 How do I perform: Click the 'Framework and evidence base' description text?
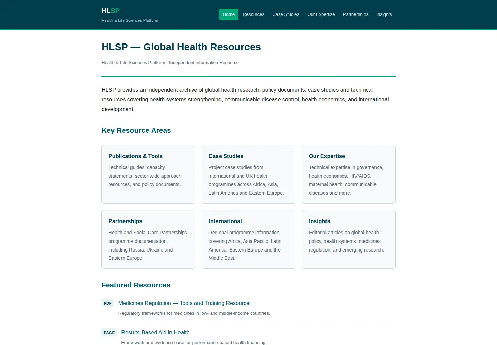click(x=194, y=343)
